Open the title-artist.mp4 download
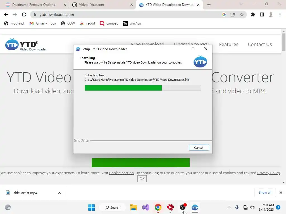This screenshot has width=286, height=214. (x=25, y=193)
